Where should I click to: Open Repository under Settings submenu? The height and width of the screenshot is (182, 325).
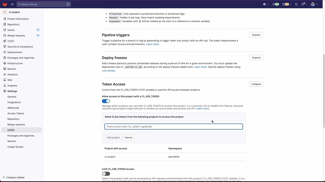click(13, 119)
